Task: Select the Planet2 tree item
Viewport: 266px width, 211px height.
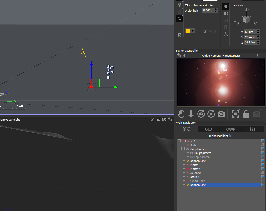Action: click(x=195, y=169)
